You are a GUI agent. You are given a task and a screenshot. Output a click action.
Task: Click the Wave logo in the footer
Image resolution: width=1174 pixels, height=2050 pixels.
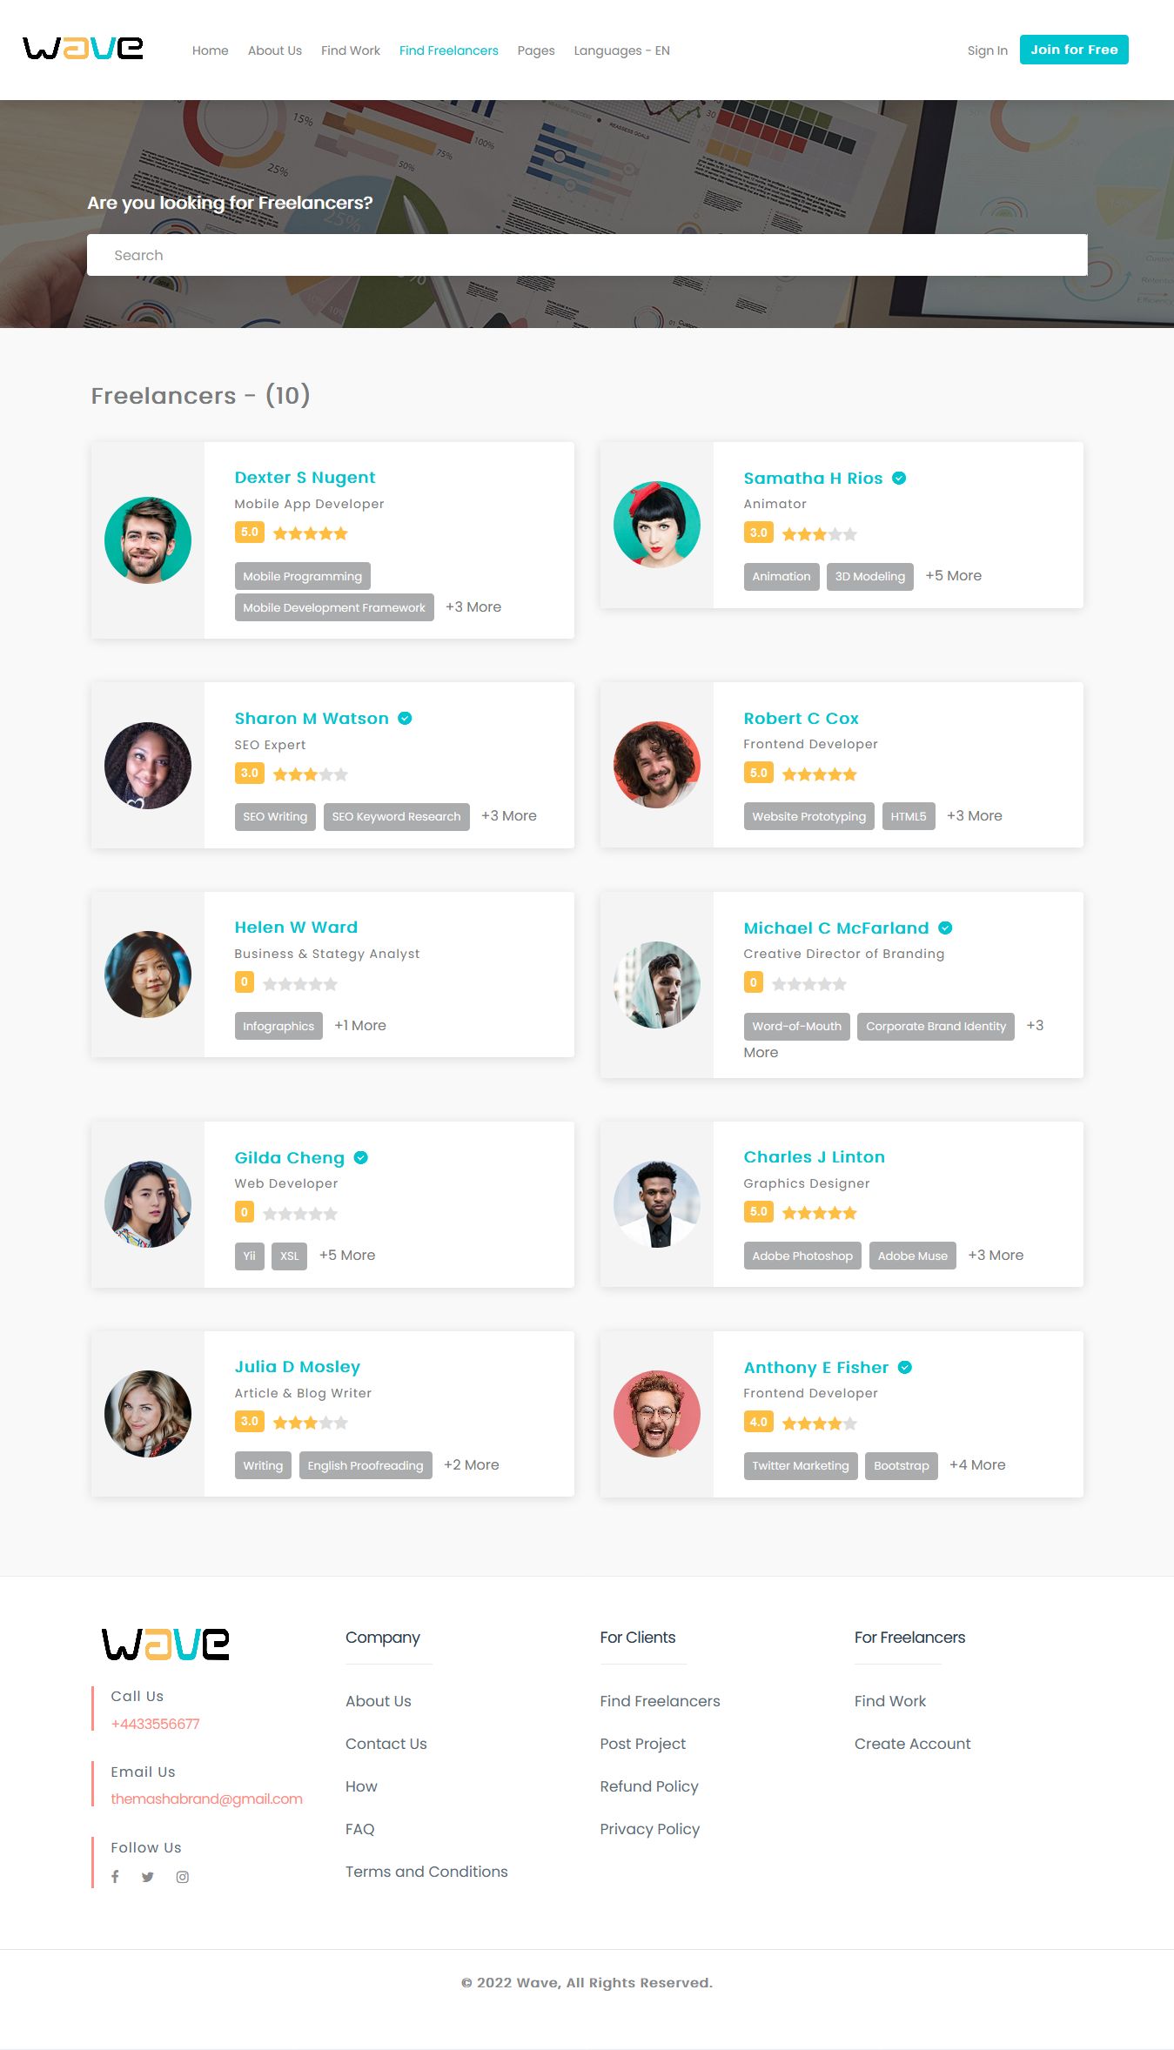[165, 1644]
